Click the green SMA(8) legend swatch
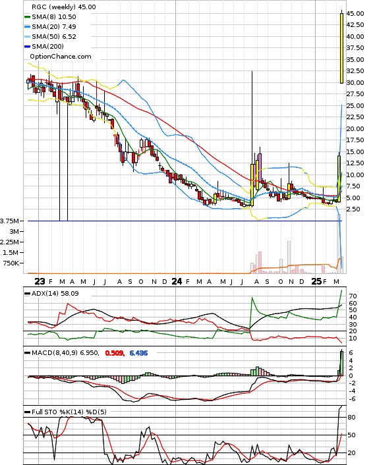 27,17
